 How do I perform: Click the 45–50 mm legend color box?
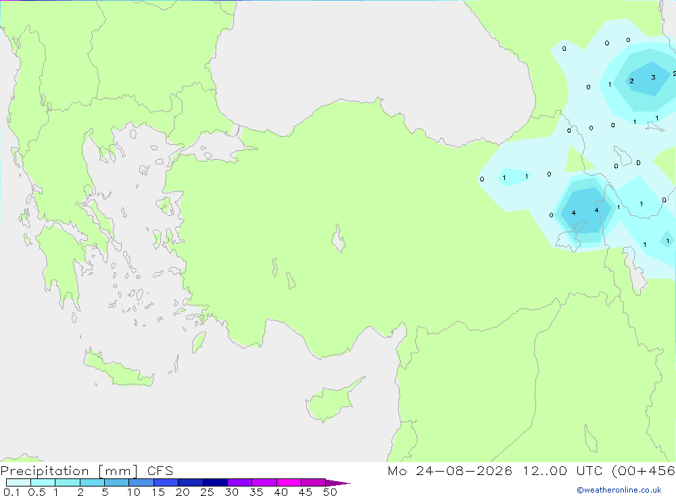313,482
